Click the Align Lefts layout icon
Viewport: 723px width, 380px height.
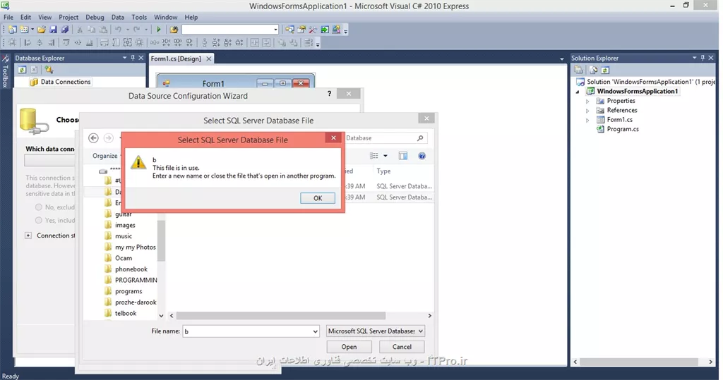28,42
